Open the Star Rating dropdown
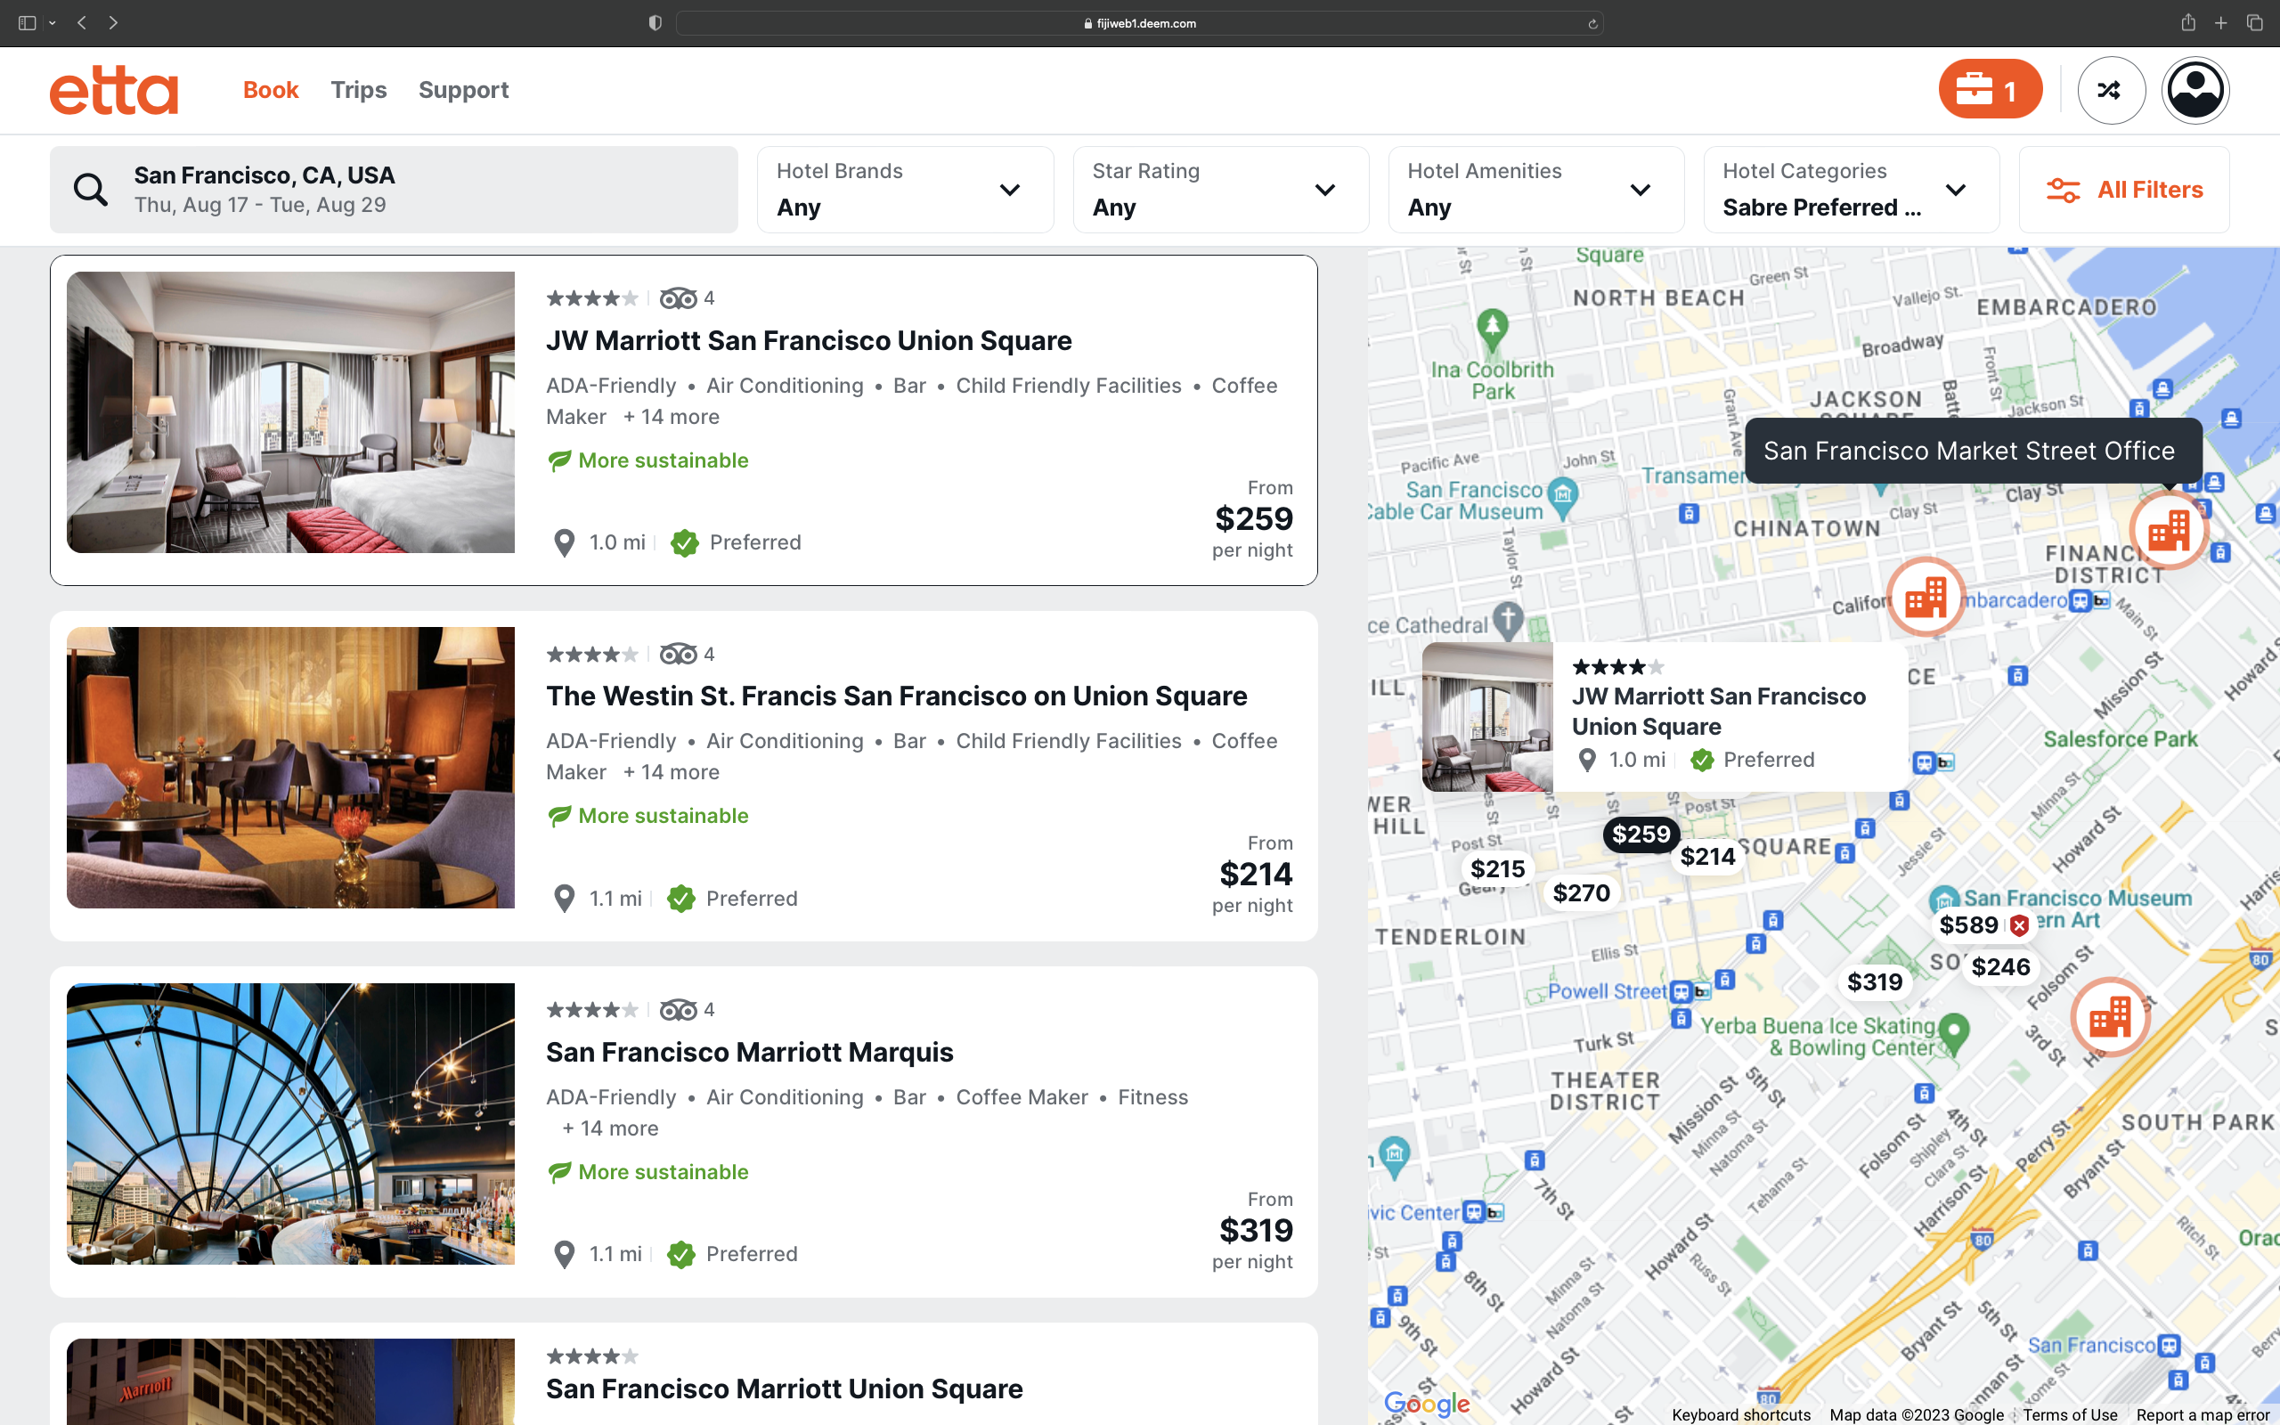 1220,190
